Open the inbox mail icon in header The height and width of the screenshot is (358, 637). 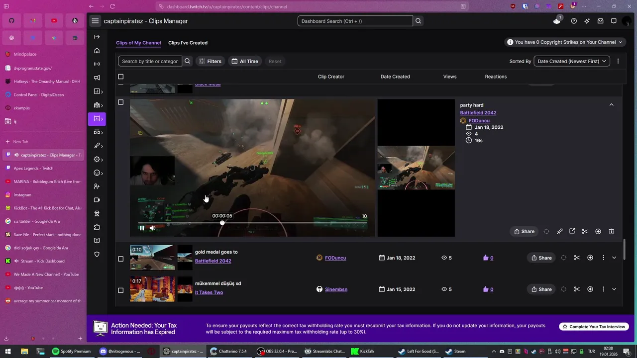point(601,21)
